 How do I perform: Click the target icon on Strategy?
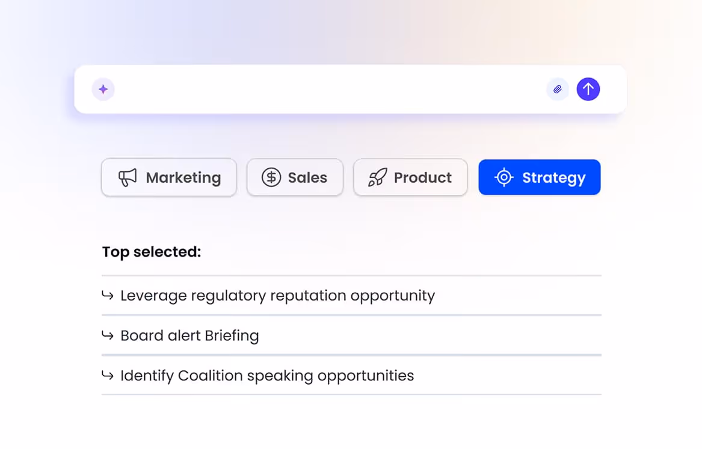coord(503,177)
